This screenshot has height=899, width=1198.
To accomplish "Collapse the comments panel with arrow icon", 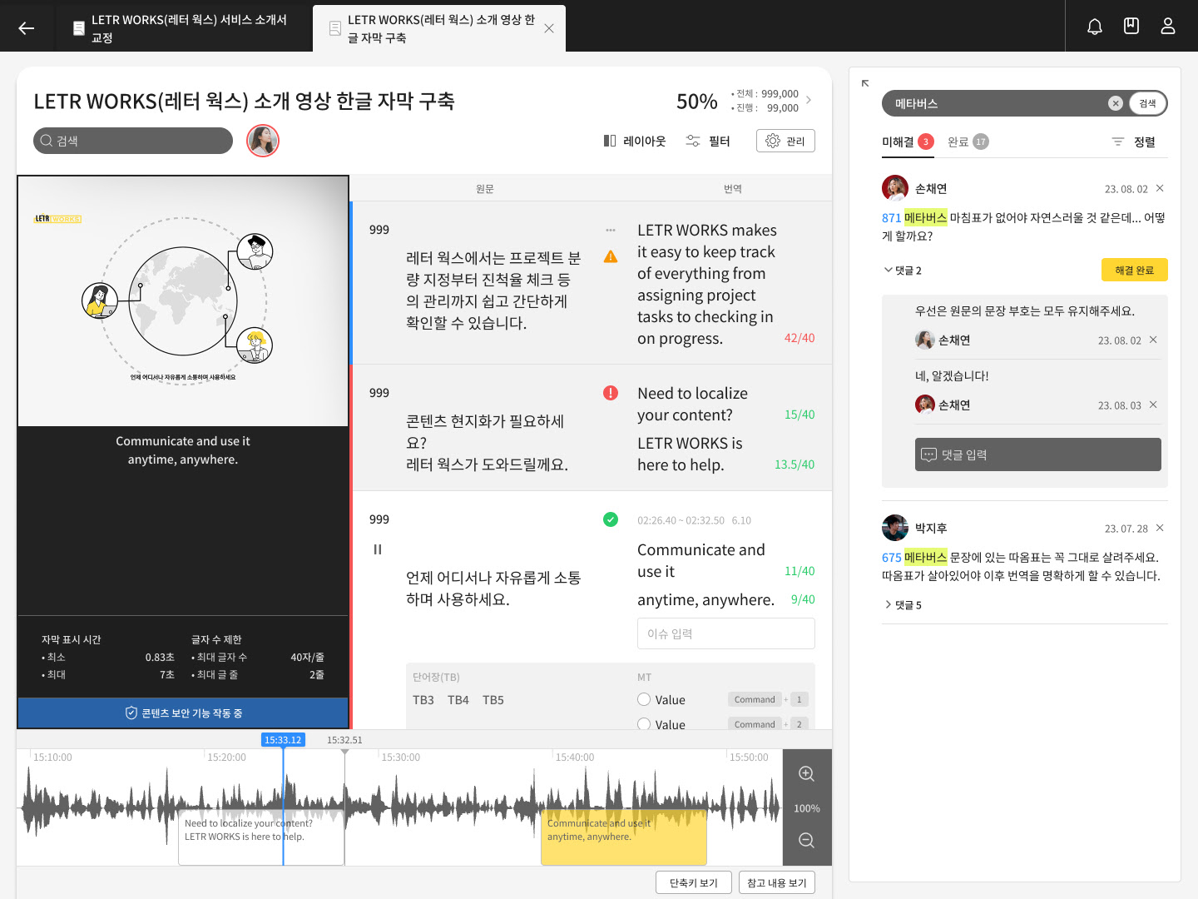I will pos(865,83).
